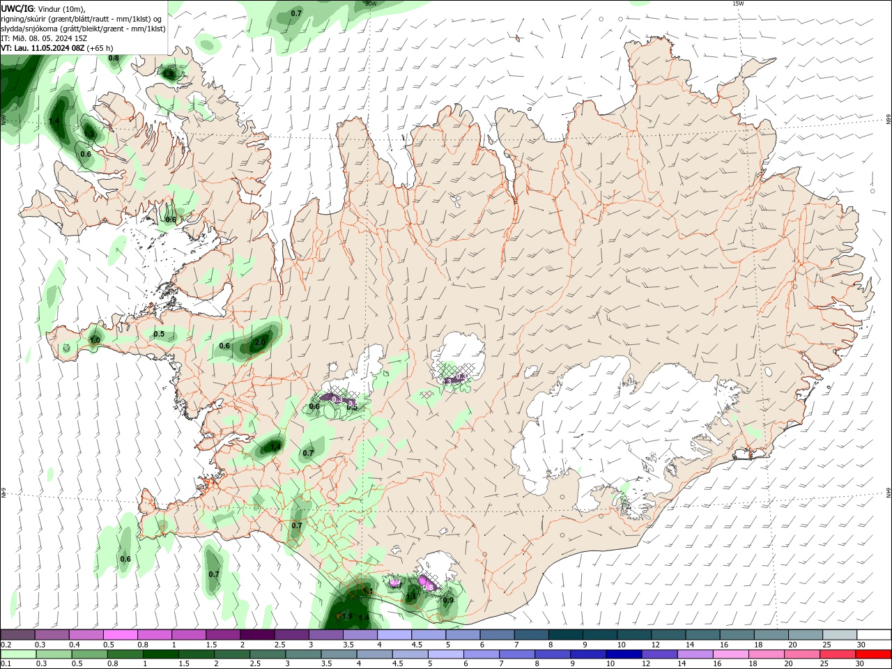
Task: Pick the white swatch labeled 30 in upper legend
Action: tap(874, 635)
